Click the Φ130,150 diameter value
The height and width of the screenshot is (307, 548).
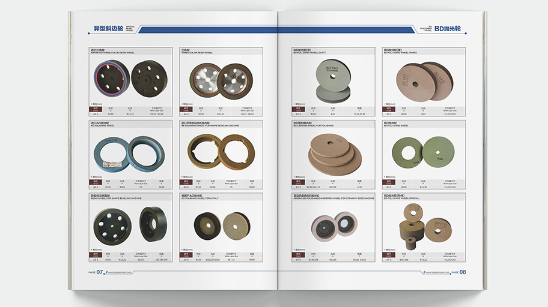314,260
